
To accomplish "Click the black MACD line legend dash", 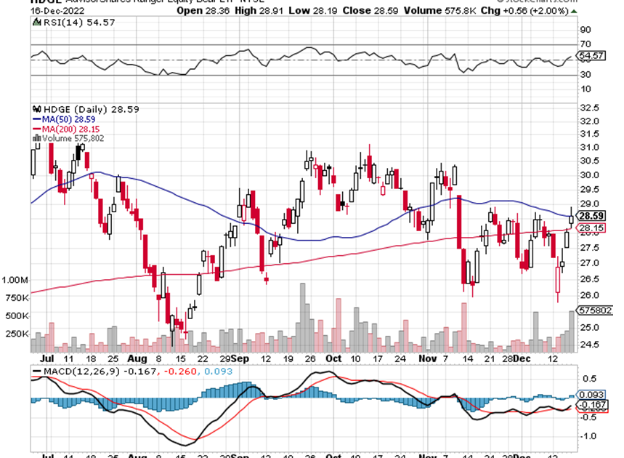I will click(x=37, y=371).
